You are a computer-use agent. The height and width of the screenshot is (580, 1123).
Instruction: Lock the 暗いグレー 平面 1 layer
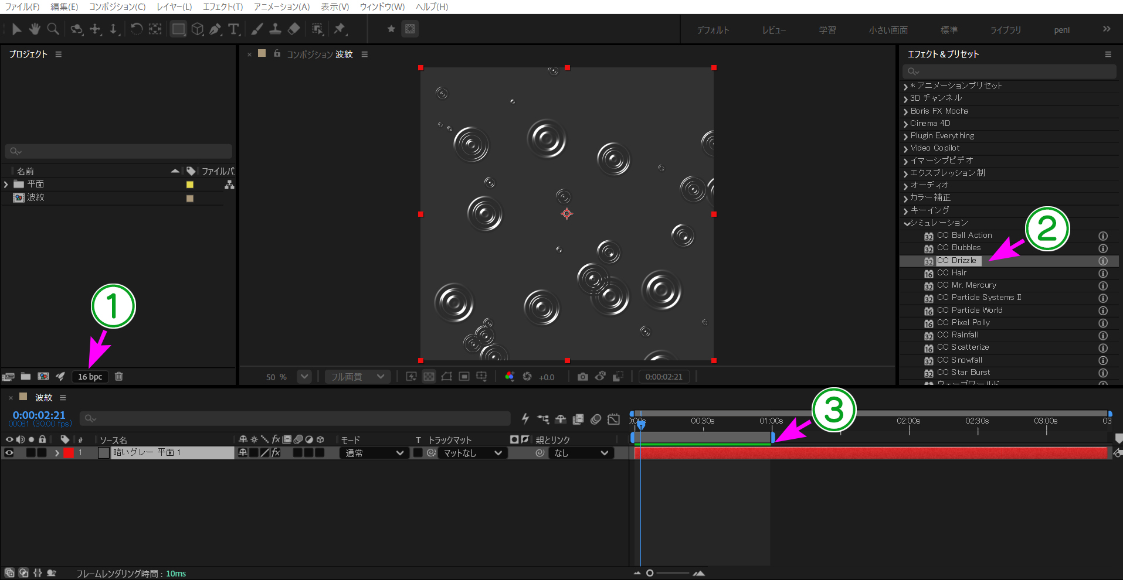click(x=42, y=453)
